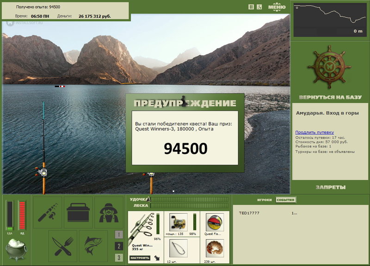Image resolution: width=370 pixels, height=266 pixels.
Task: Open the fisherman profile icon
Action: (x=109, y=212)
